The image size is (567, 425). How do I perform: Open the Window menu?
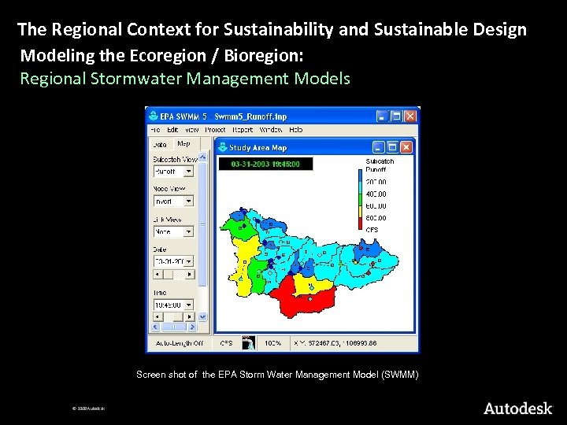(271, 129)
